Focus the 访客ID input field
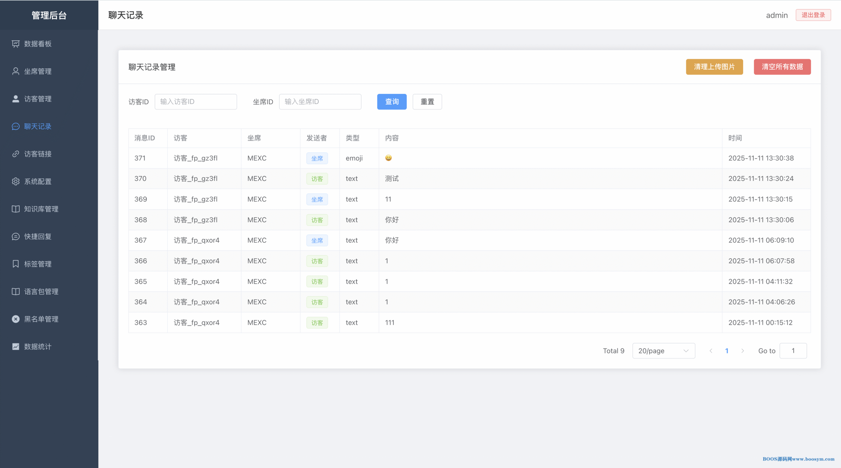The width and height of the screenshot is (841, 468). (x=196, y=102)
